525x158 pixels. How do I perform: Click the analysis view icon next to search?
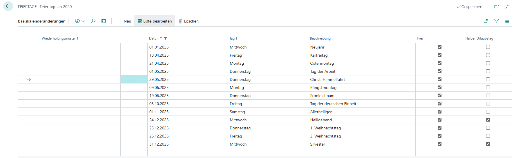[x=104, y=21]
